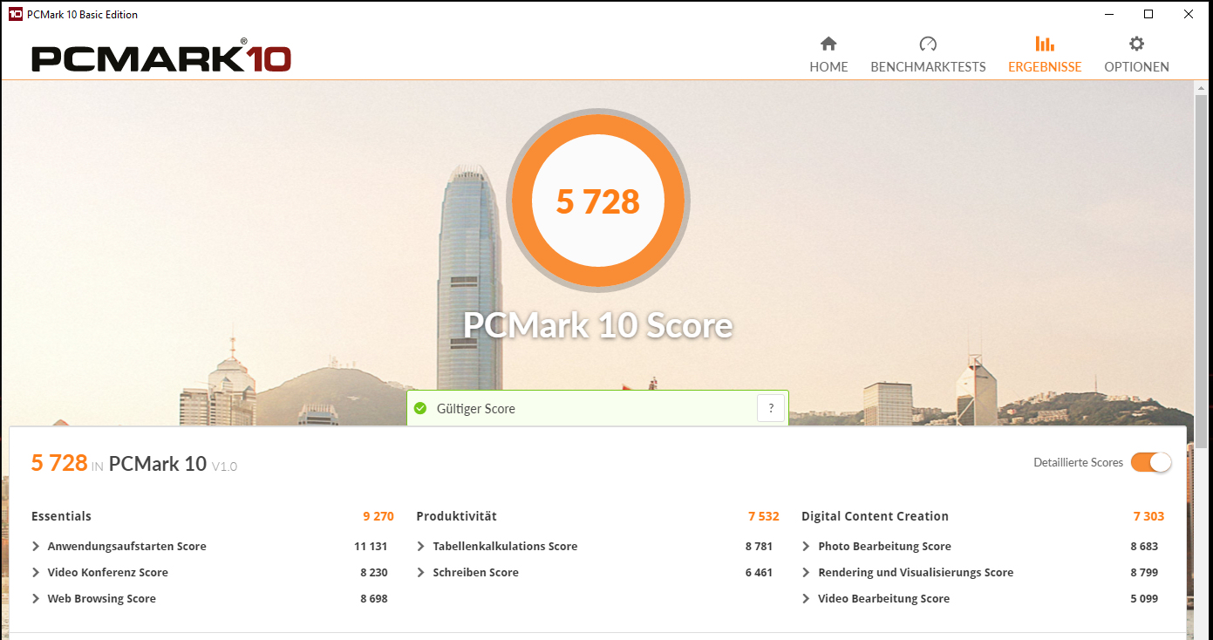The width and height of the screenshot is (1213, 640).
Task: Click the Optionen gear icon
Action: [1136, 44]
